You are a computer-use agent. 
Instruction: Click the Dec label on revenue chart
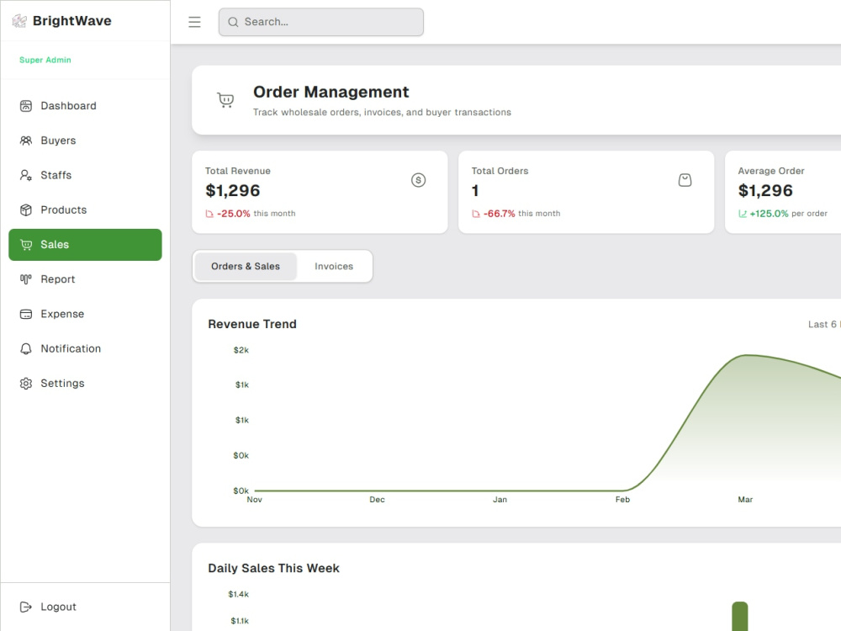pyautogui.click(x=377, y=500)
